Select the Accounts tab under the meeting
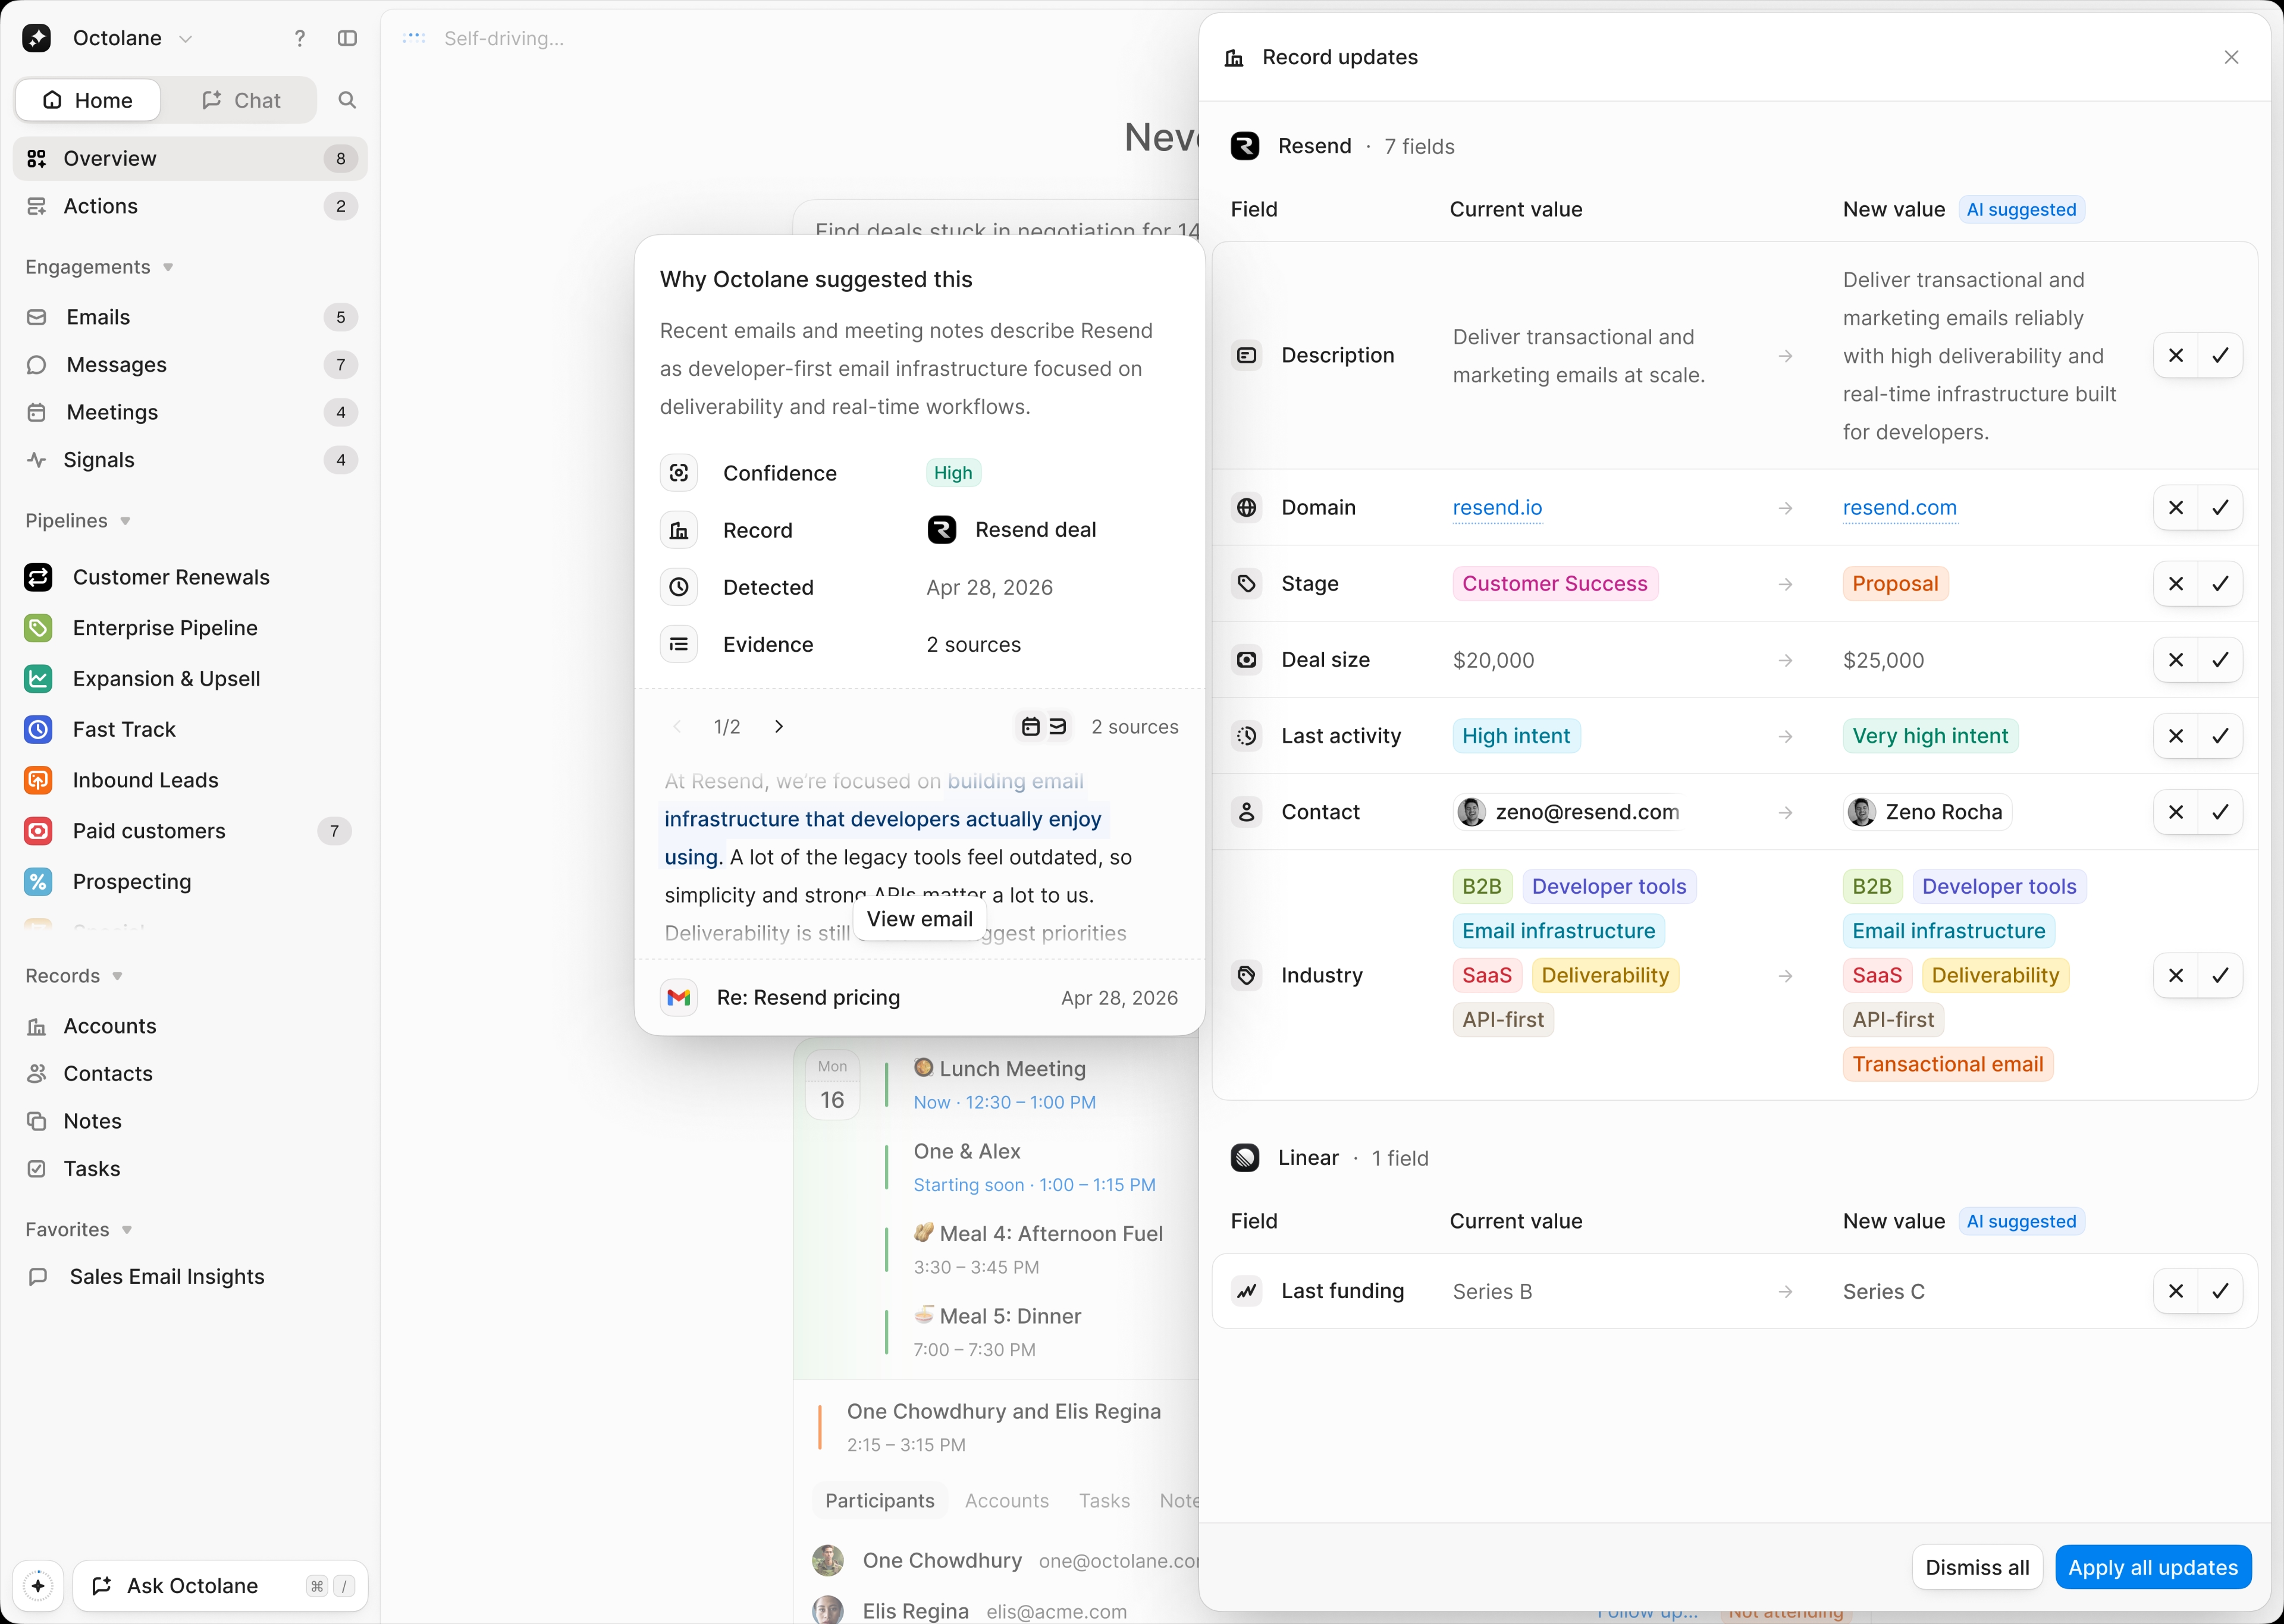The image size is (2284, 1624). pos(1007,1501)
